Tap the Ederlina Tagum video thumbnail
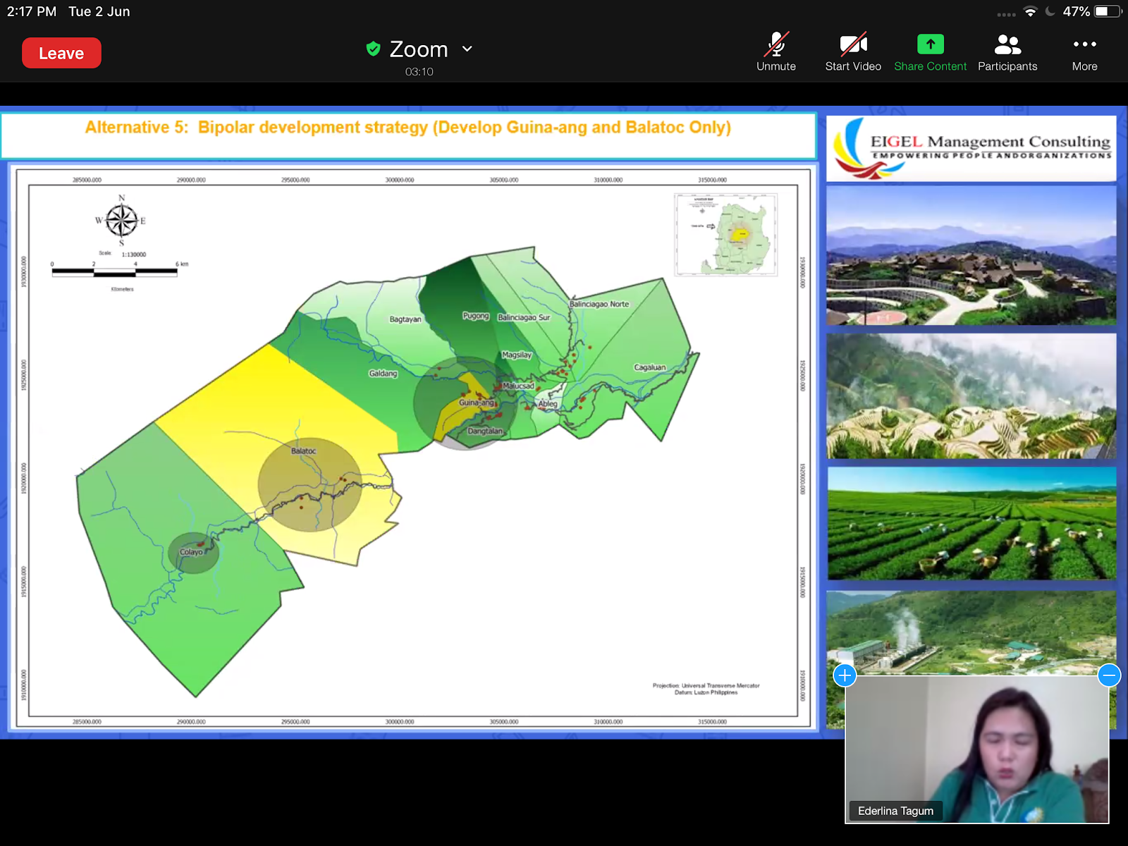 (976, 747)
